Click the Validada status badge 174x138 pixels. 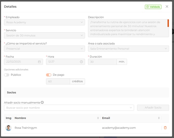[x=153, y=7]
